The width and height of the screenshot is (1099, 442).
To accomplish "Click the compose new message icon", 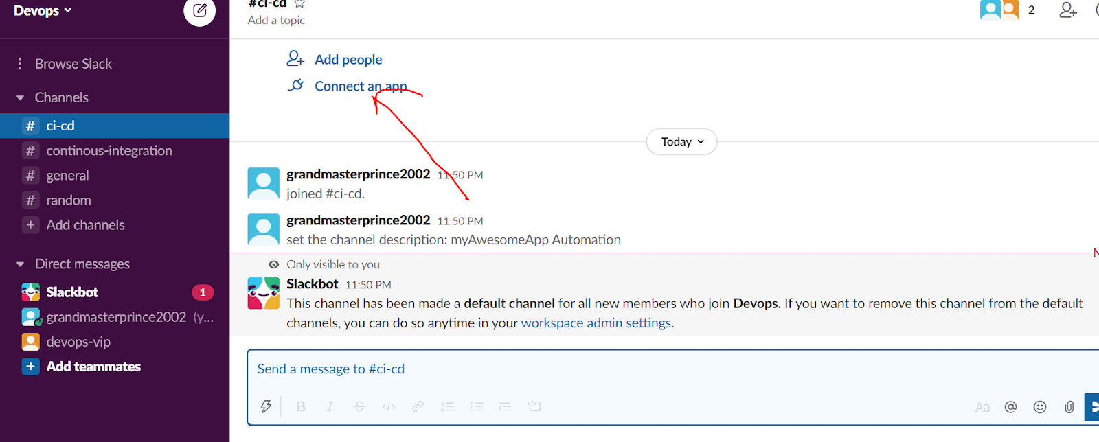I will (x=199, y=10).
